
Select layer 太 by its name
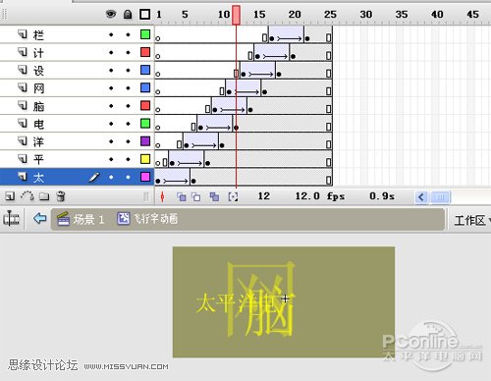pyautogui.click(x=38, y=178)
